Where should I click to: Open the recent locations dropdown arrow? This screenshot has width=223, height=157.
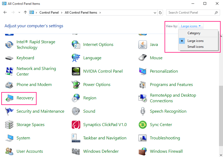19,13
